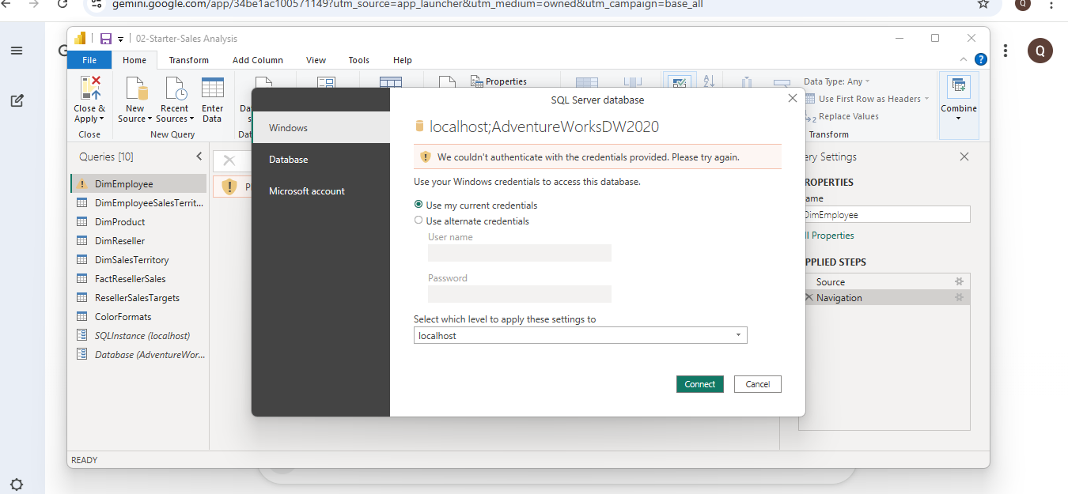Select the DimEmployeeSalesTerritory query
Viewport: 1068px width, 494px height.
pos(138,203)
